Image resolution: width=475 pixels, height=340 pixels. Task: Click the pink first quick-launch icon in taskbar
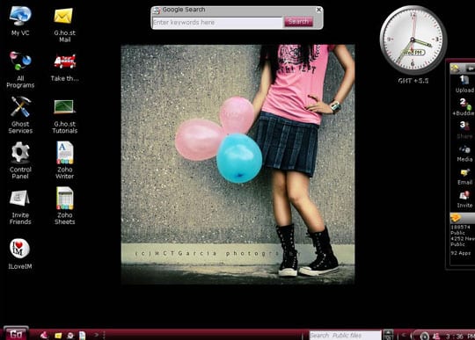click(44, 335)
